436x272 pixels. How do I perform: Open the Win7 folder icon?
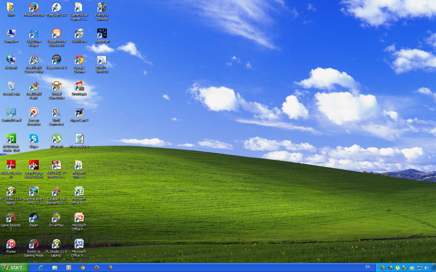(x=11, y=9)
